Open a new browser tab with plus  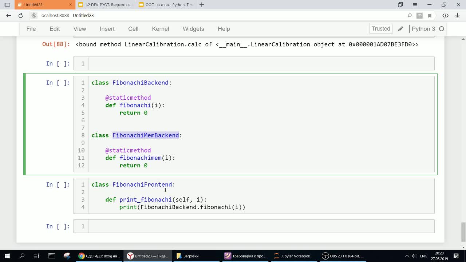[x=202, y=5]
